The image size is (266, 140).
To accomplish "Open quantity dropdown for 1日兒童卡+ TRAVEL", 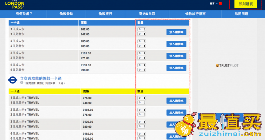I will coord(142,103).
